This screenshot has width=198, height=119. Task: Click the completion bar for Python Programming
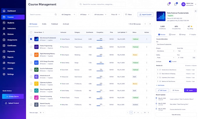click(101, 48)
